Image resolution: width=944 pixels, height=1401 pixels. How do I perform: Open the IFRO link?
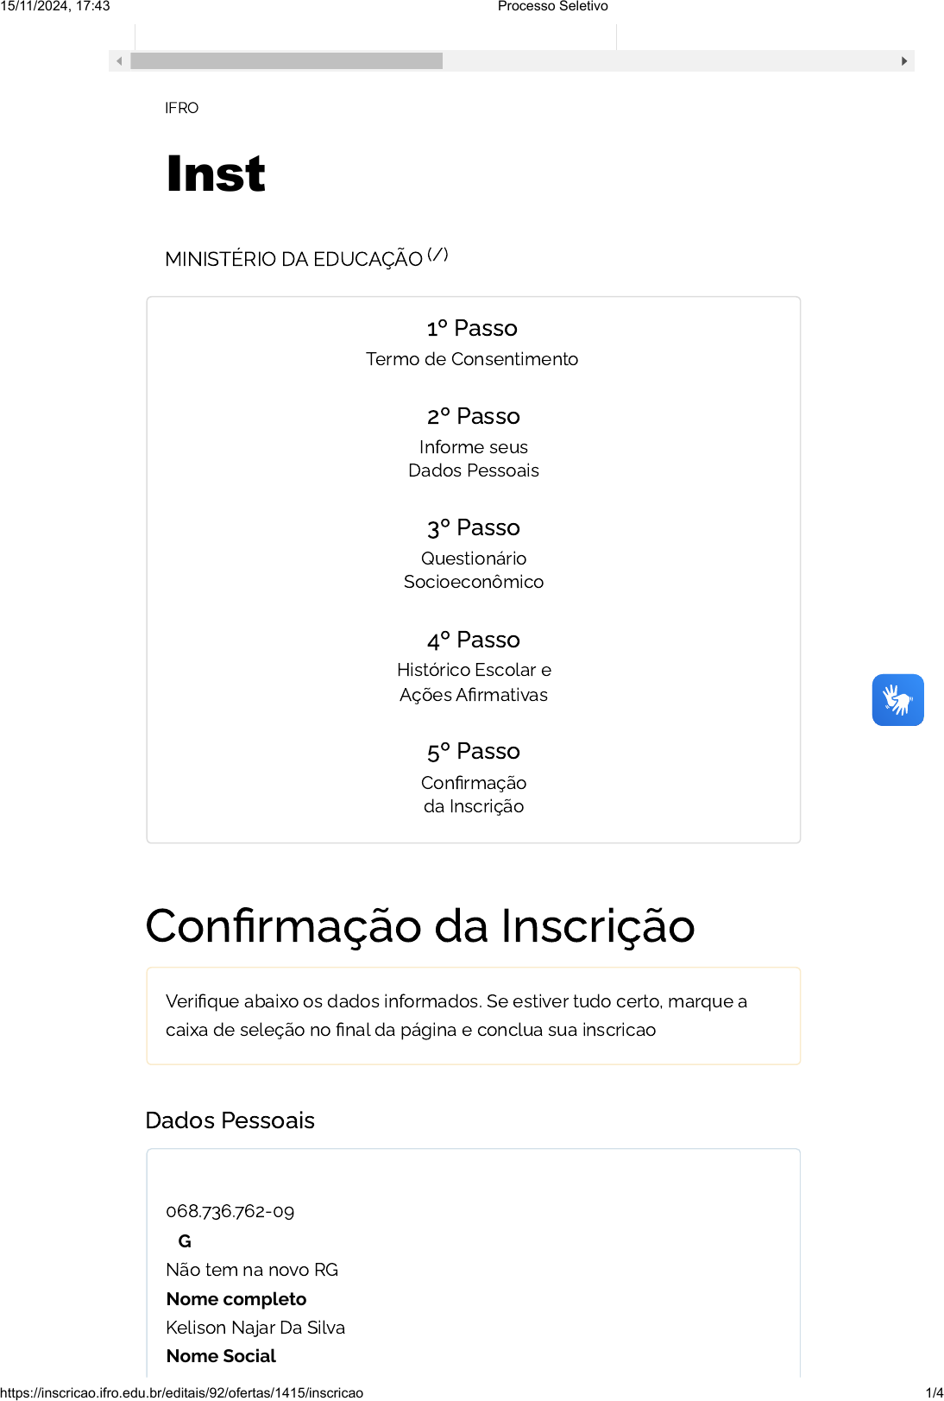tap(181, 108)
